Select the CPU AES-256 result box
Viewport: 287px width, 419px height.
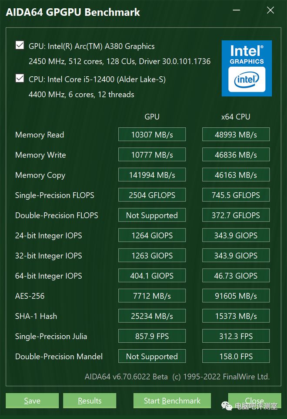[x=236, y=296]
